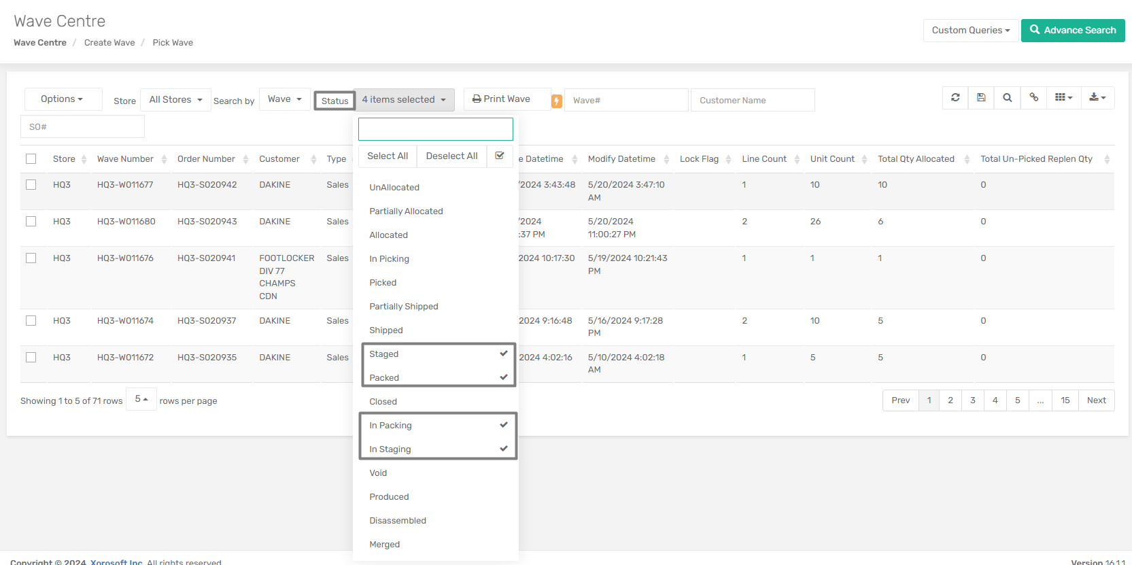Open the Search by Wave dropdown
This screenshot has width=1132, height=565.
click(x=285, y=99)
